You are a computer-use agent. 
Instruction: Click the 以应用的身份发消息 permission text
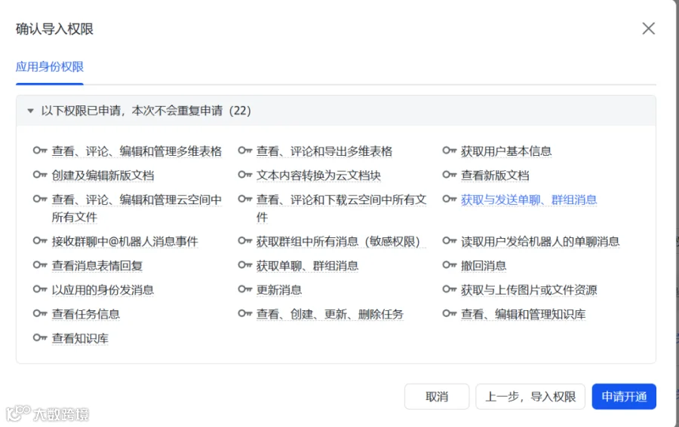pyautogui.click(x=103, y=290)
